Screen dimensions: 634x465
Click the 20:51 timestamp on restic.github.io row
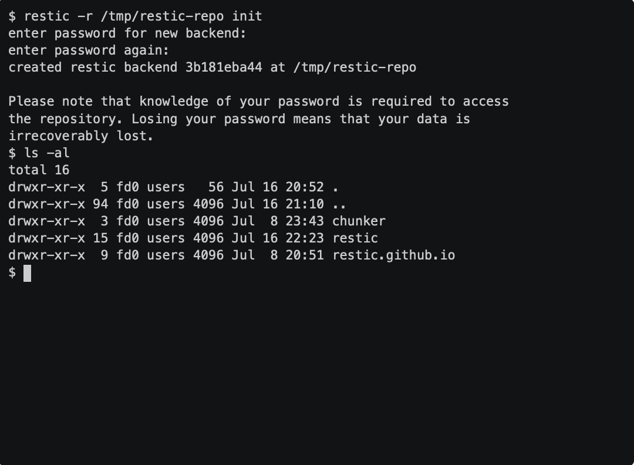(x=305, y=255)
